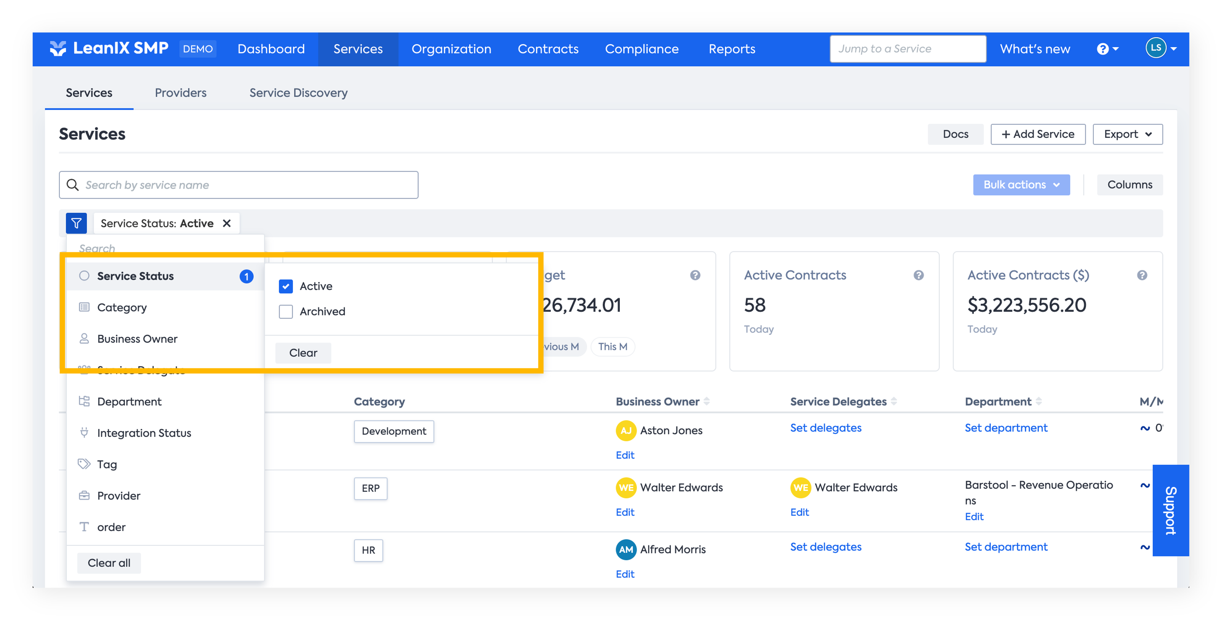Click the blue filter funnel icon
Image resolution: width=1229 pixels, height=628 pixels.
76,223
